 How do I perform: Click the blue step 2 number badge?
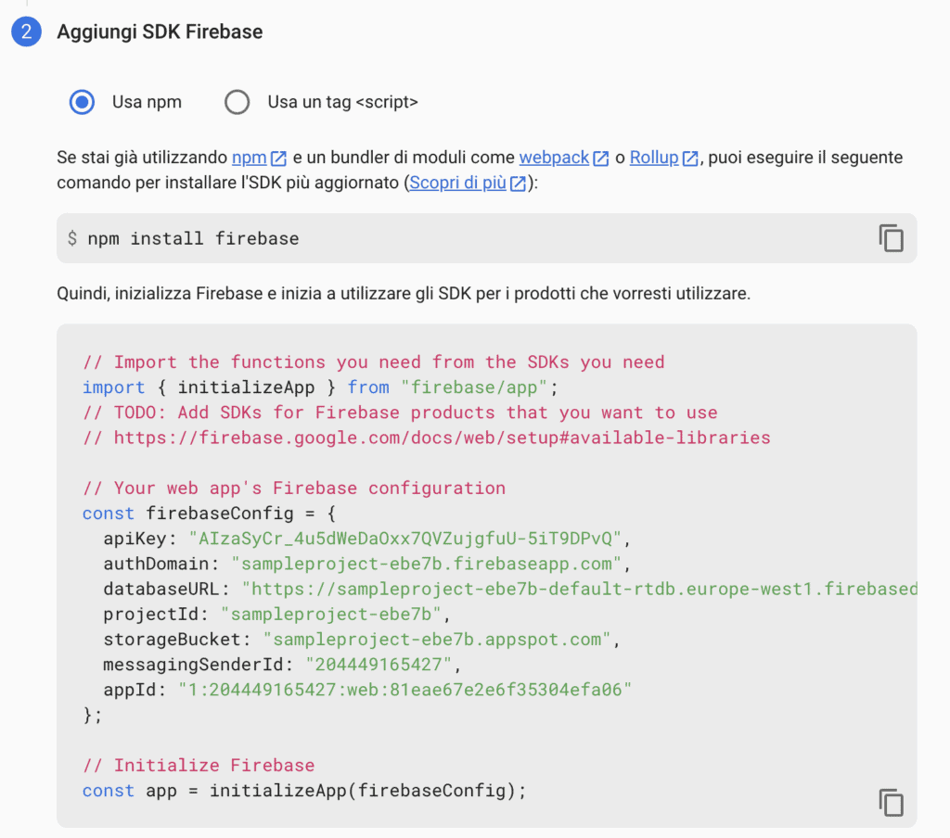point(26,32)
